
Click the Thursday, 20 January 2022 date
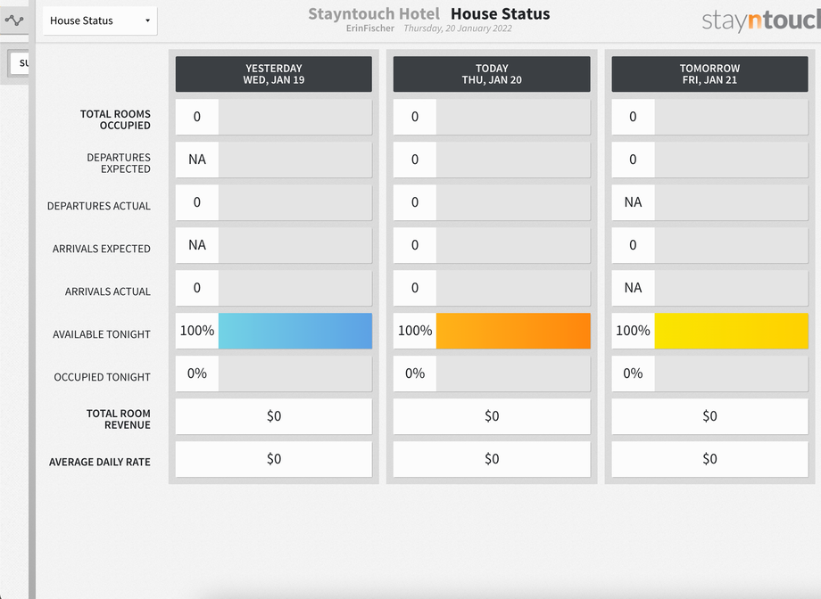pos(458,29)
